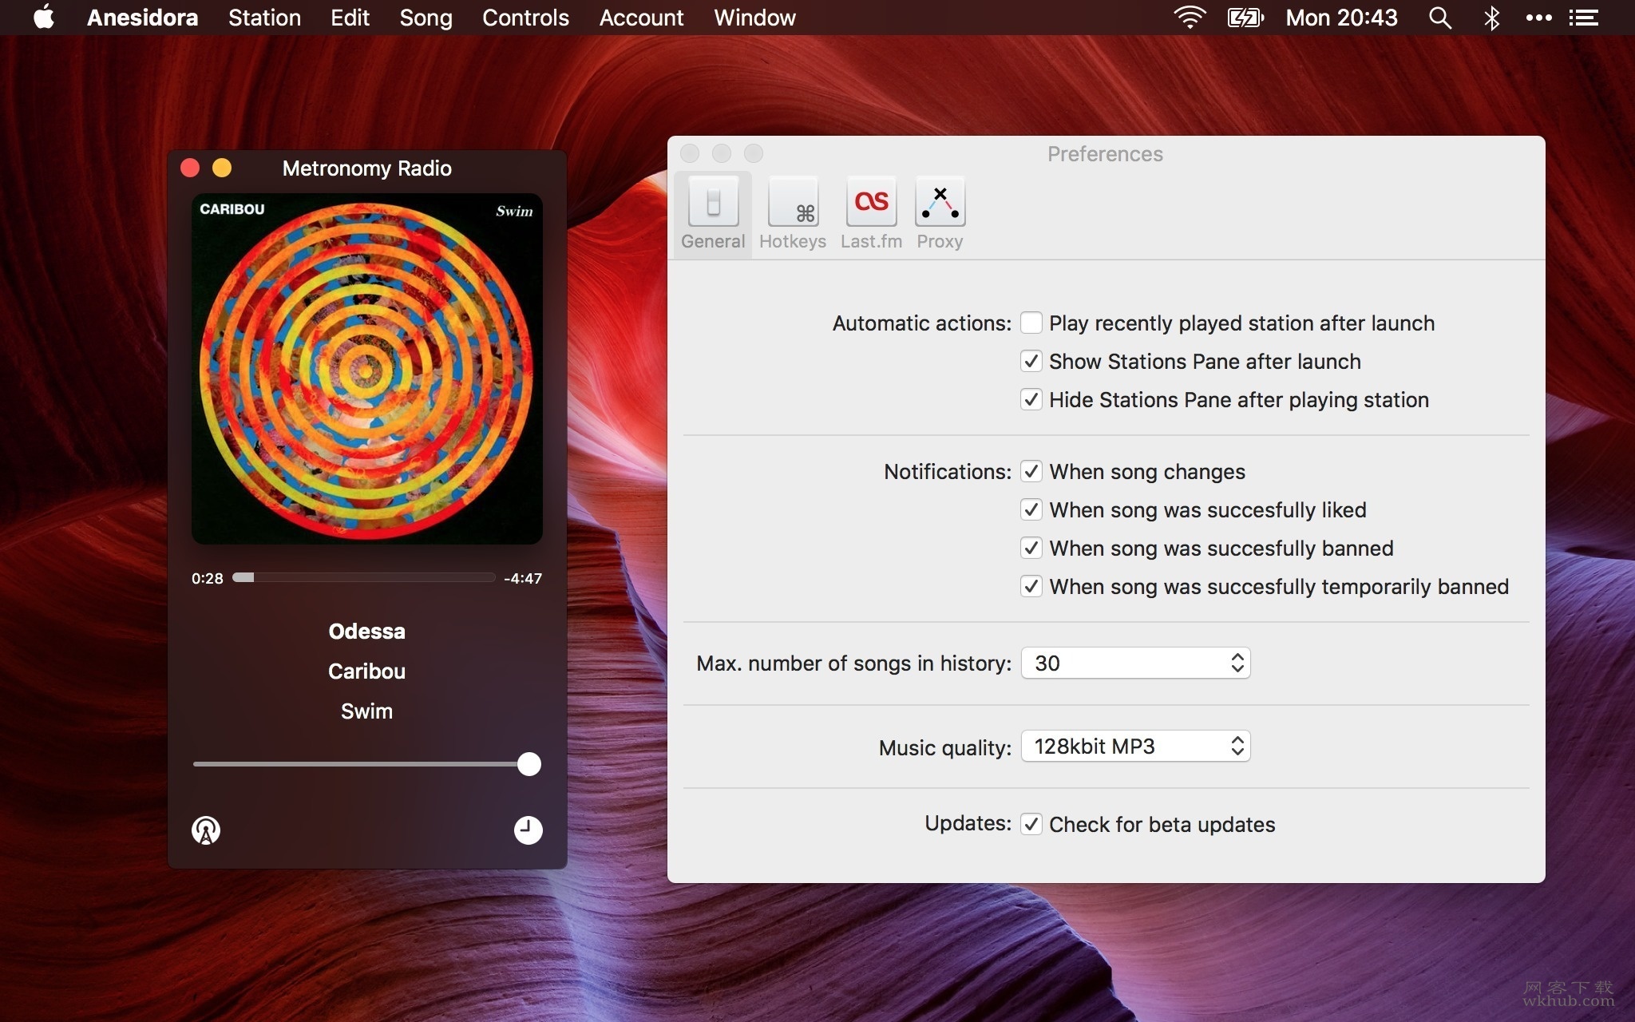Click the battery status icon
The image size is (1635, 1022).
tap(1245, 18)
